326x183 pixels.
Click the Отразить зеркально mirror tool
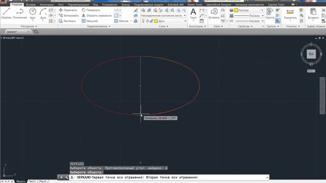97,16
